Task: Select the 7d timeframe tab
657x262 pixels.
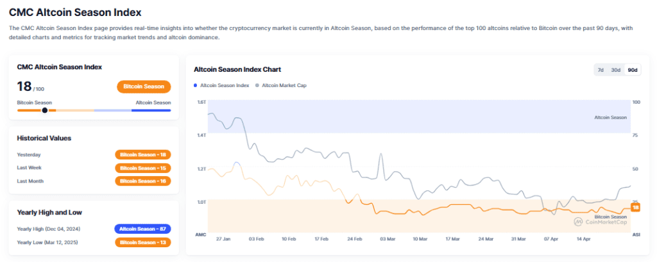Action: pyautogui.click(x=600, y=70)
